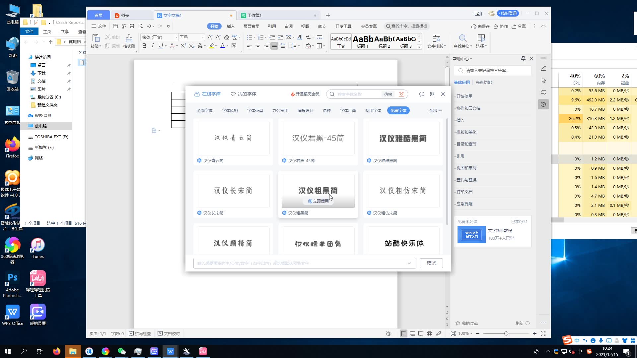637x358 pixels.
Task: Toggle subscript formatting
Action: pyautogui.click(x=191, y=46)
